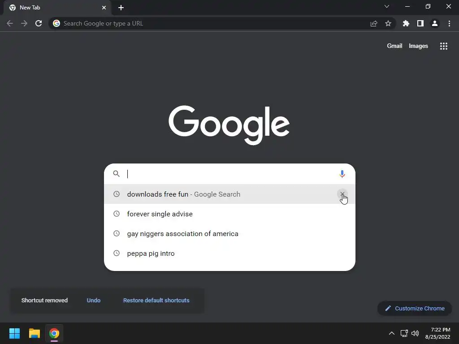Reload the current page
Screen dimensions: 459x344
(39, 23)
